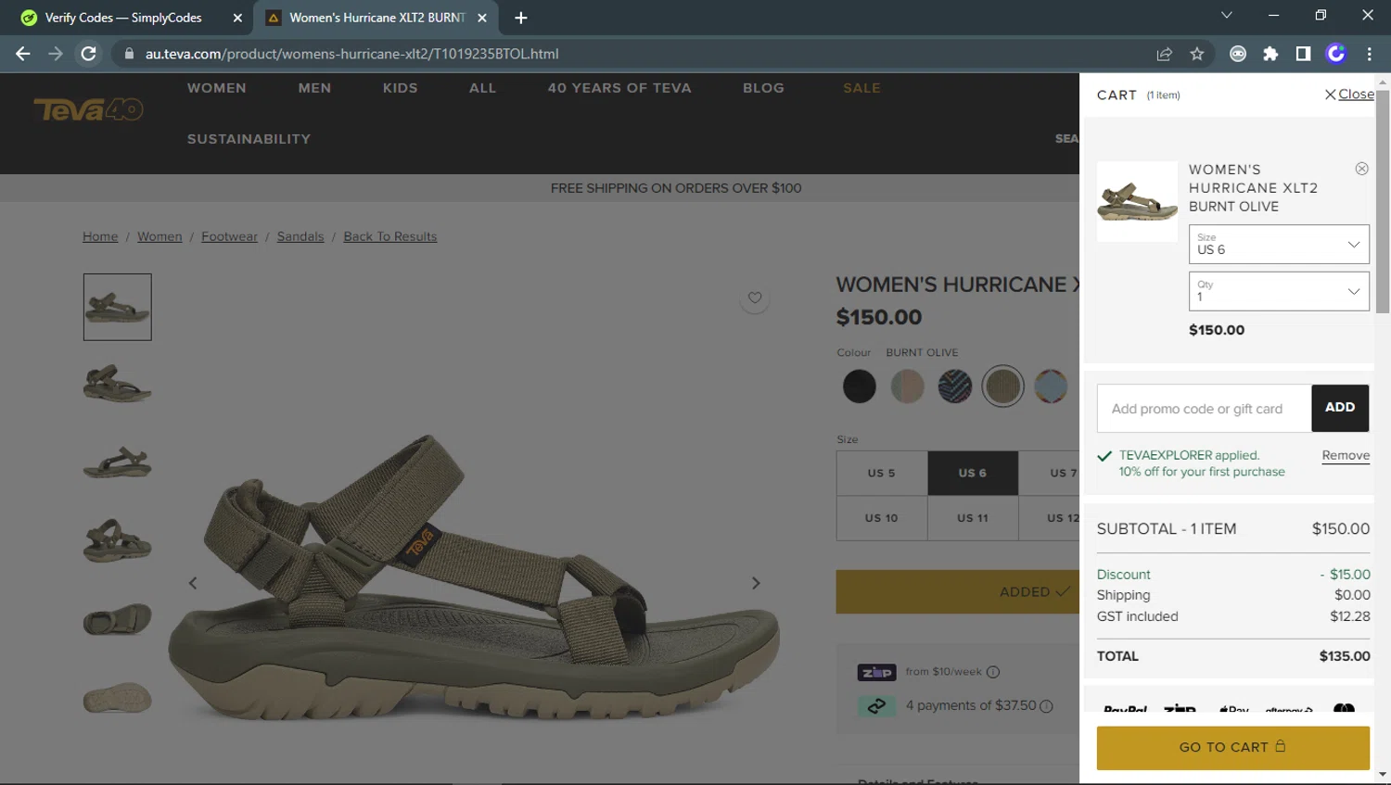
Task: Toggle the browser side panel icon
Action: point(1303,54)
